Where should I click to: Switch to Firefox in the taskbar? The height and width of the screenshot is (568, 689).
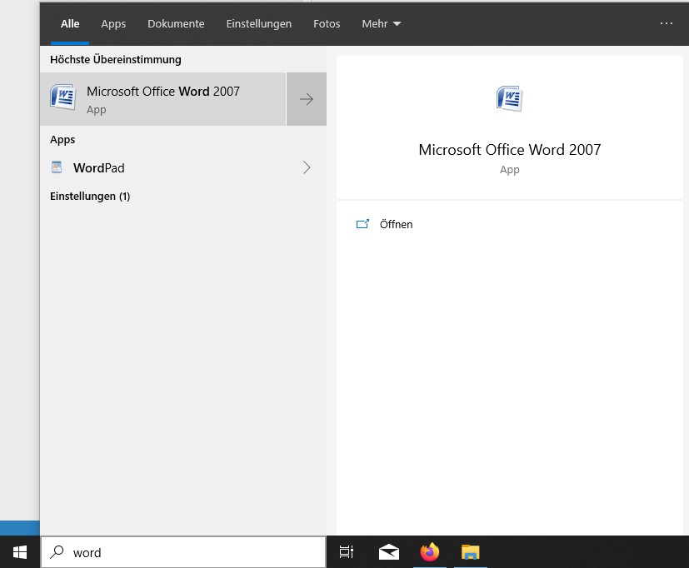coord(430,552)
